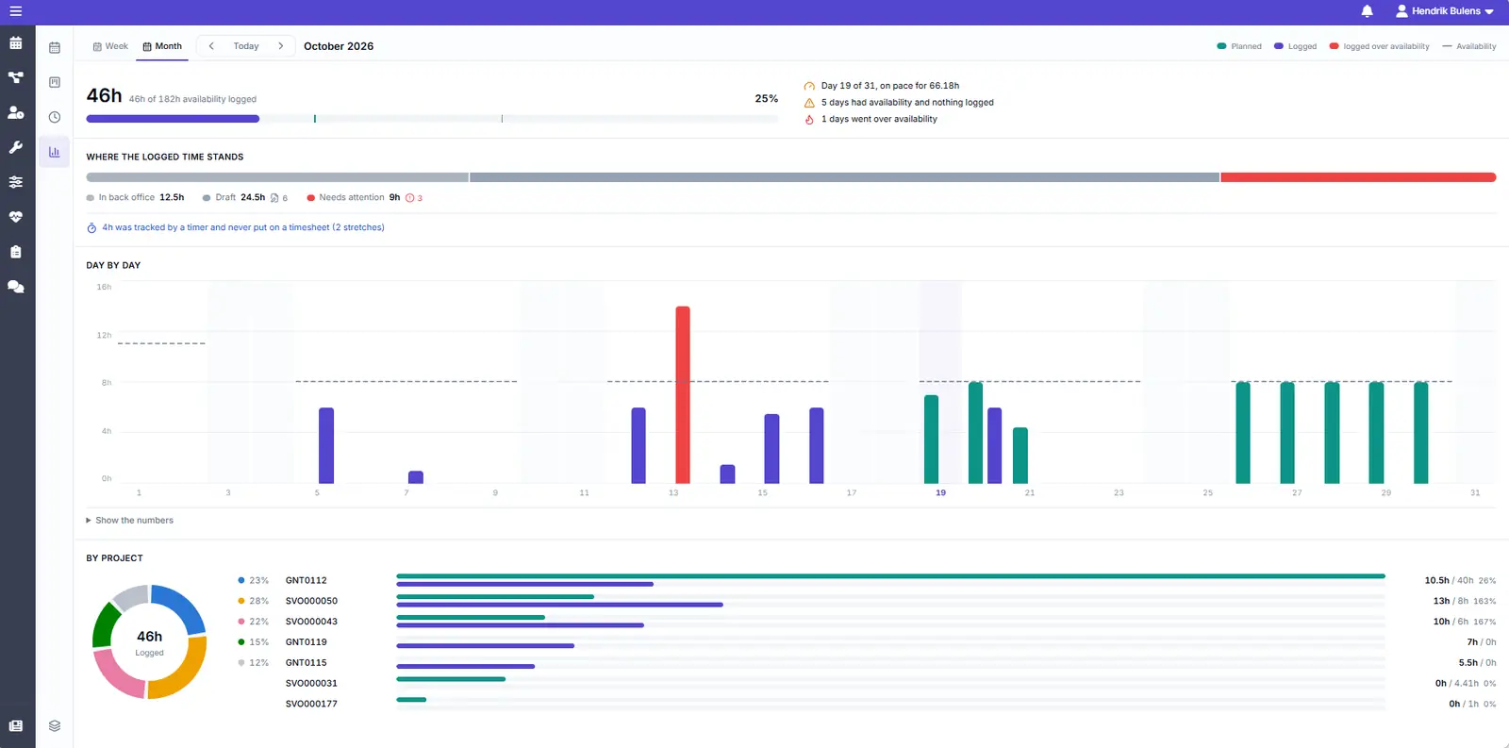This screenshot has width=1509, height=748.
Task: Open the user time management icon in the sidebar
Action: pyautogui.click(x=16, y=112)
